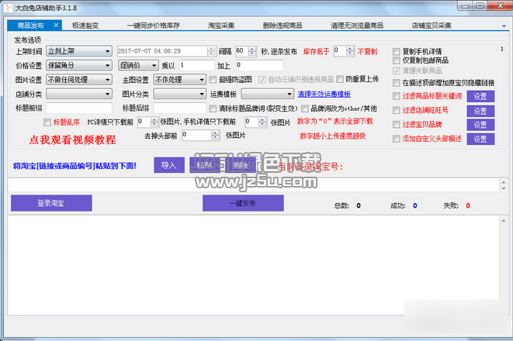This screenshot has height=341, width=513.
Task: Click the app icon in the title bar
Action: coord(9,8)
